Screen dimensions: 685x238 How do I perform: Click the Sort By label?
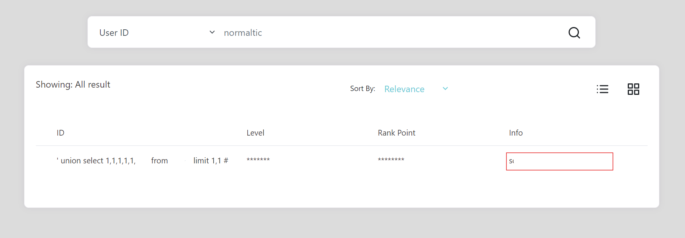(363, 89)
